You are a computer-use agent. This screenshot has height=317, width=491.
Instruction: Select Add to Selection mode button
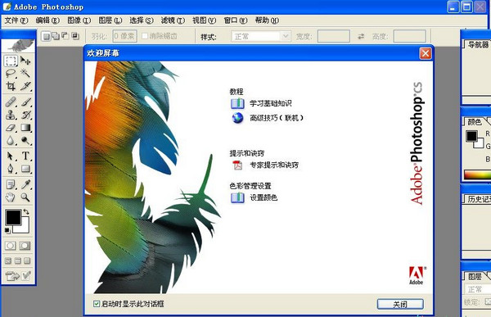click(x=56, y=36)
